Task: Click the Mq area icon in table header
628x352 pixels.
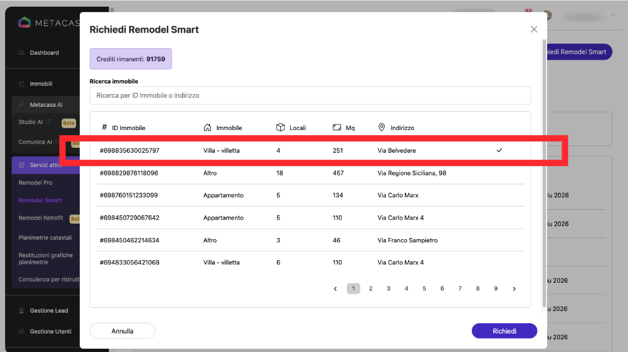Action: pyautogui.click(x=337, y=127)
